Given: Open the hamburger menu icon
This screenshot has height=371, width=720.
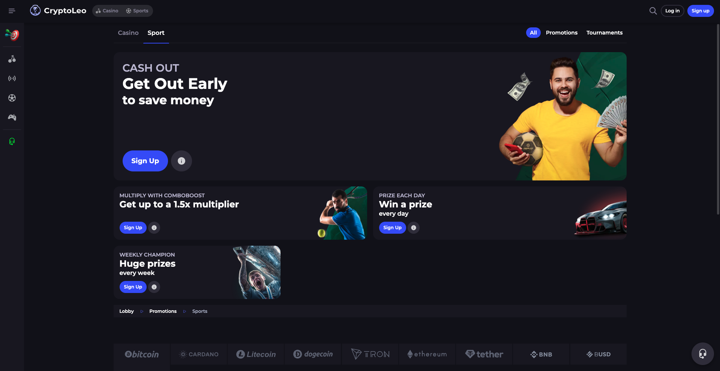Looking at the screenshot, I should point(12,11).
